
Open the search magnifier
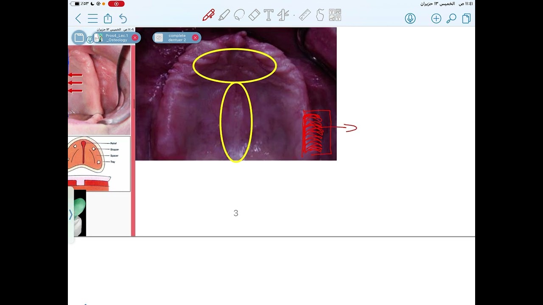tap(451, 18)
